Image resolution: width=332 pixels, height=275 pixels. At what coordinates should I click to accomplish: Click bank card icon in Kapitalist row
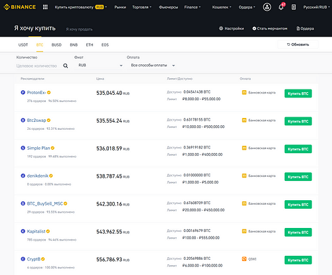244,231
